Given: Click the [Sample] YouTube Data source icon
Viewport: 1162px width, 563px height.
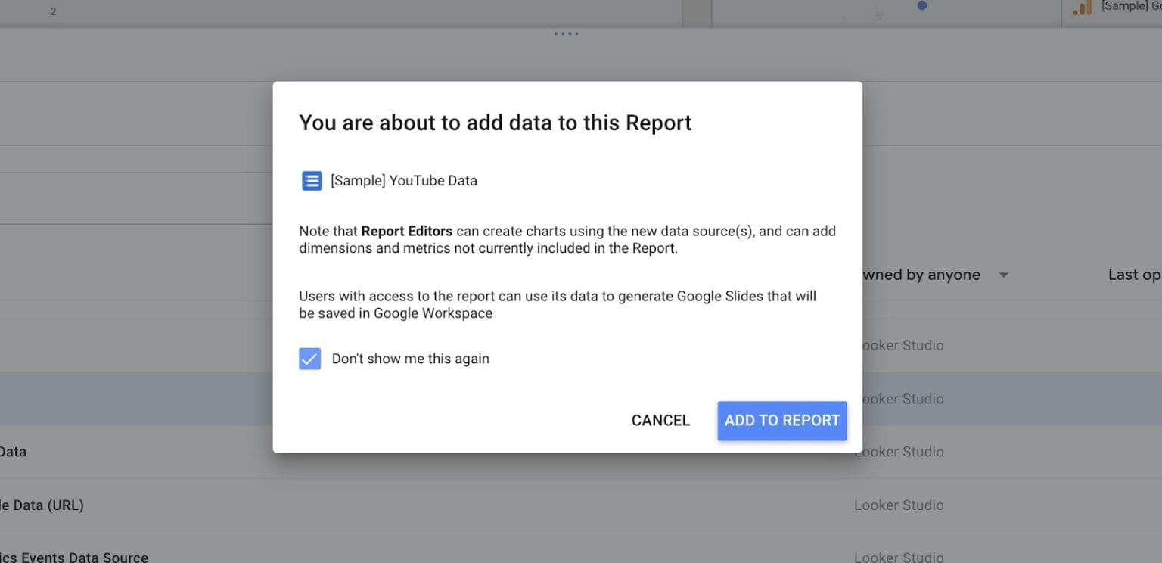Looking at the screenshot, I should [312, 180].
